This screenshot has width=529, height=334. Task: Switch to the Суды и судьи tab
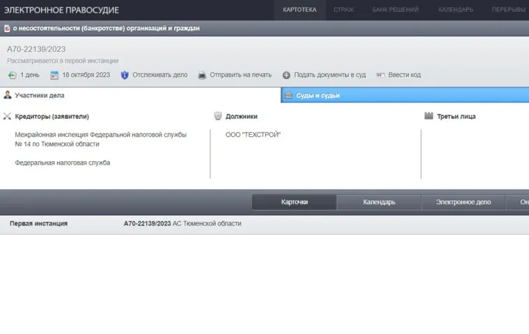pyautogui.click(x=317, y=95)
